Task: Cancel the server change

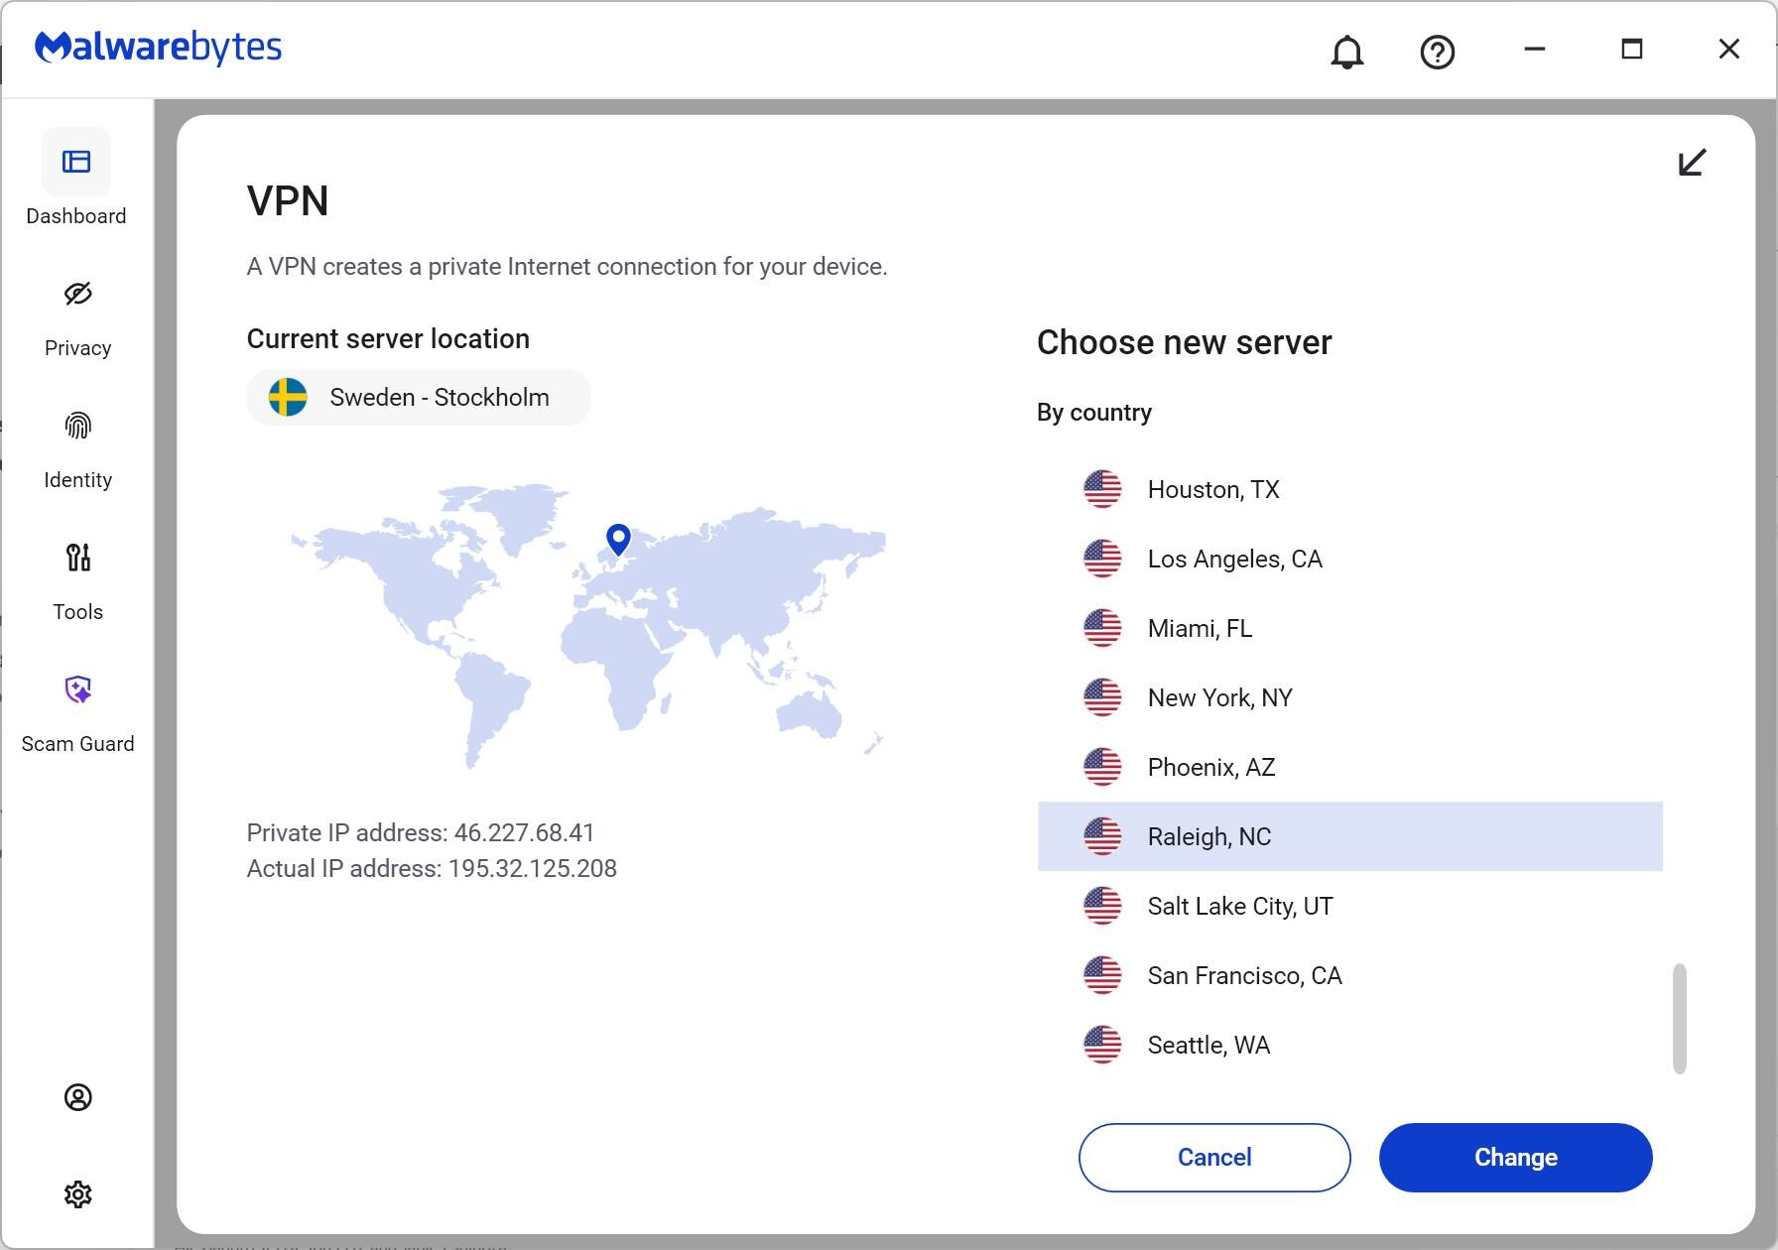Action: click(x=1214, y=1158)
